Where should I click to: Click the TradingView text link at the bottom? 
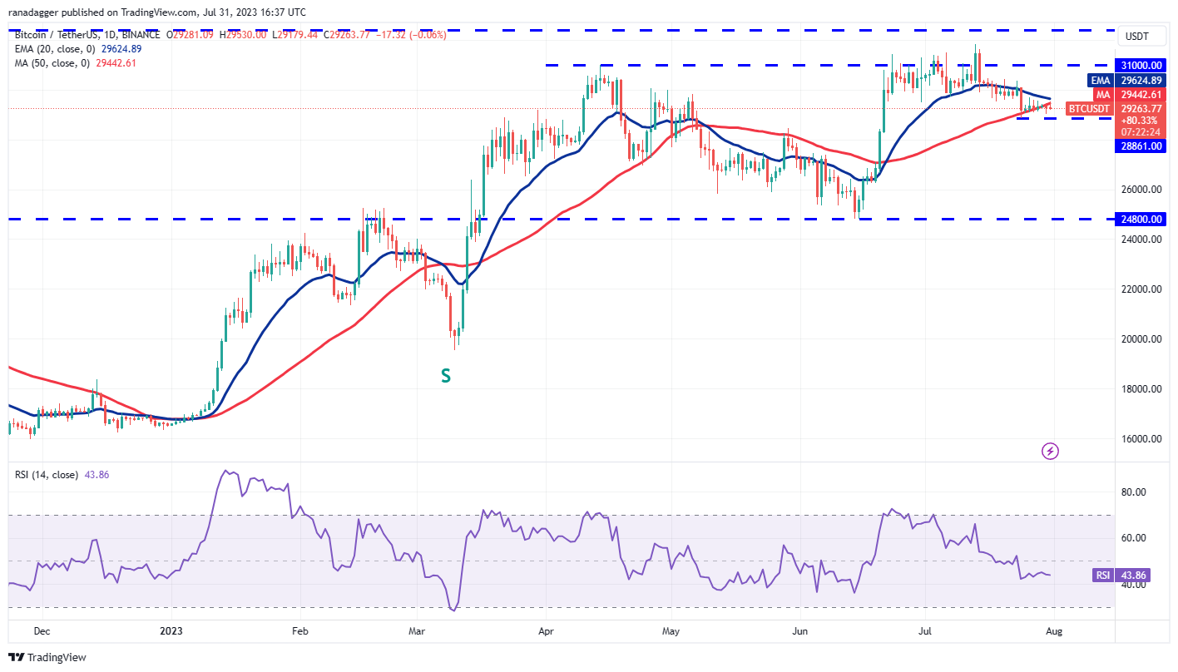point(57,657)
